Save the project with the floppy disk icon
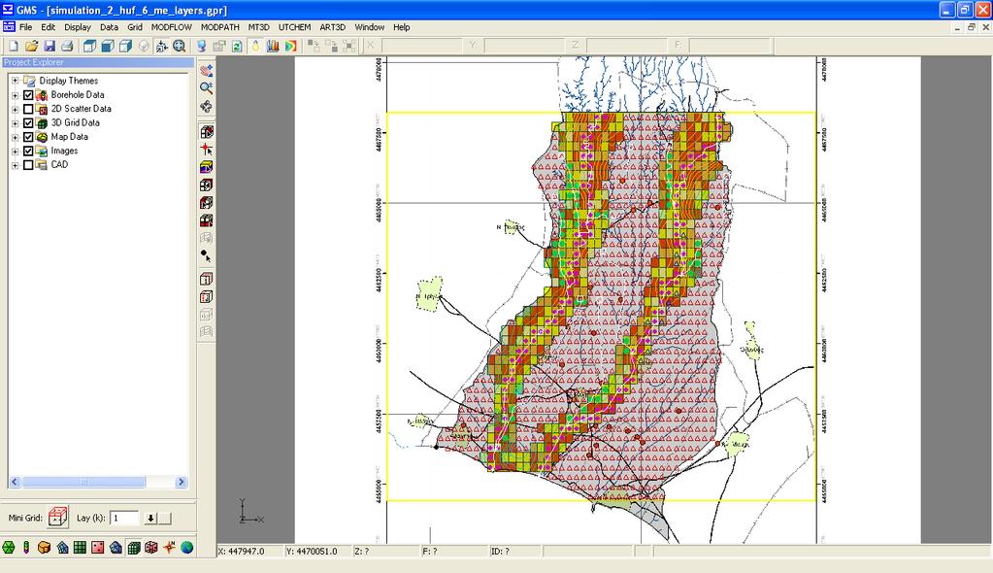993x573 pixels. (x=49, y=46)
